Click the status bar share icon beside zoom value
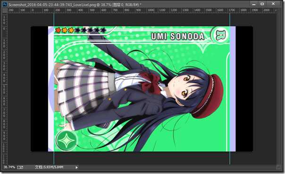Screen dimensions: 285x174 pyautogui.click(x=20, y=167)
